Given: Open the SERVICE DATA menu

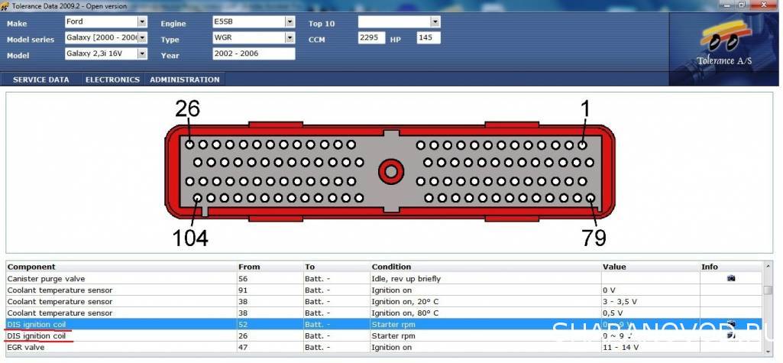Looking at the screenshot, I should (x=40, y=79).
